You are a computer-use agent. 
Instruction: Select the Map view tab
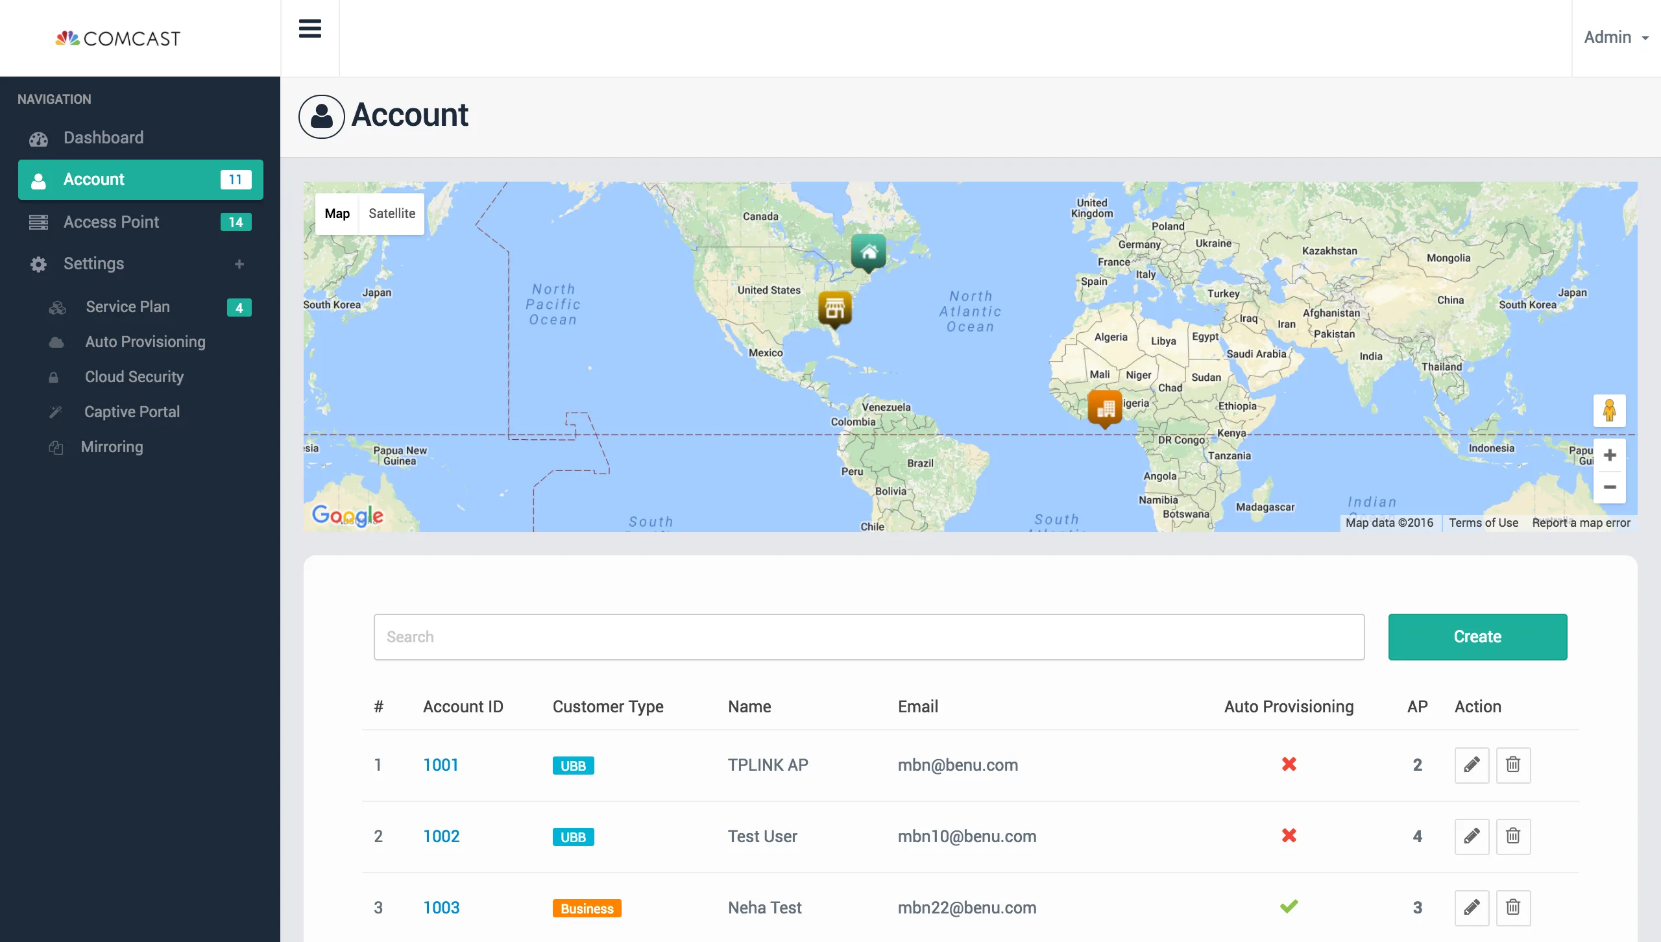[337, 213]
